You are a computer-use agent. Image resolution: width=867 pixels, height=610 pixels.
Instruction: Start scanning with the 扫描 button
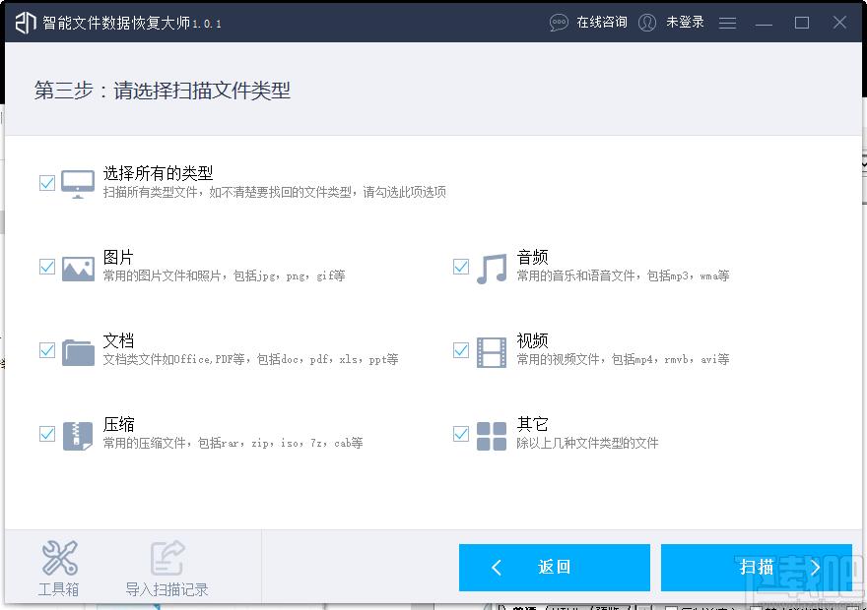click(x=756, y=568)
